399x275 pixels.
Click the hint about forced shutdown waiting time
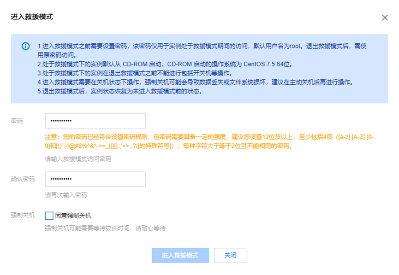pyautogui.click(x=105, y=228)
